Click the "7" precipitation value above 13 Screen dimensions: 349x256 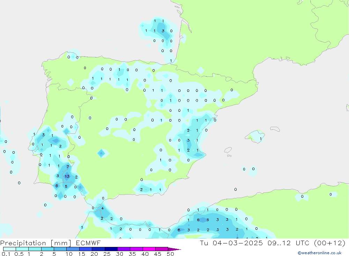[68, 167]
